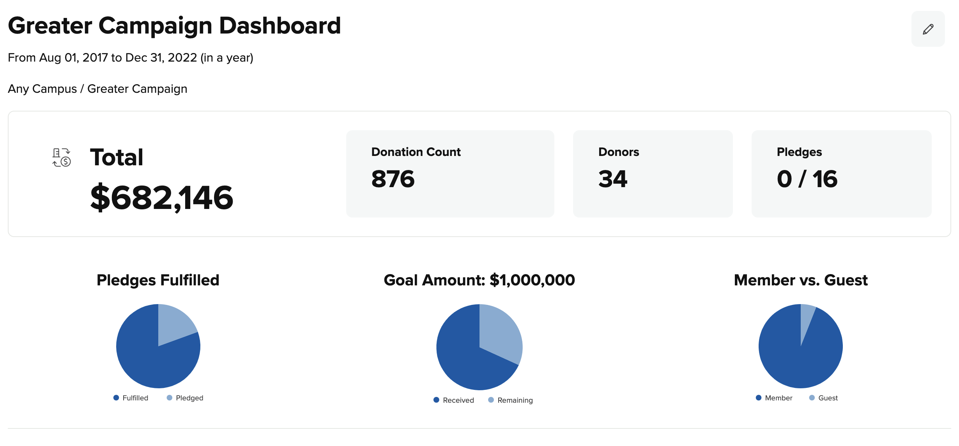Click the pencil edit icon
This screenshot has height=446, width=959.
pos(928,29)
